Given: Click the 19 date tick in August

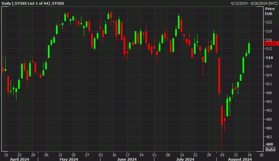Looking at the screenshot, I should (x=249, y=155).
